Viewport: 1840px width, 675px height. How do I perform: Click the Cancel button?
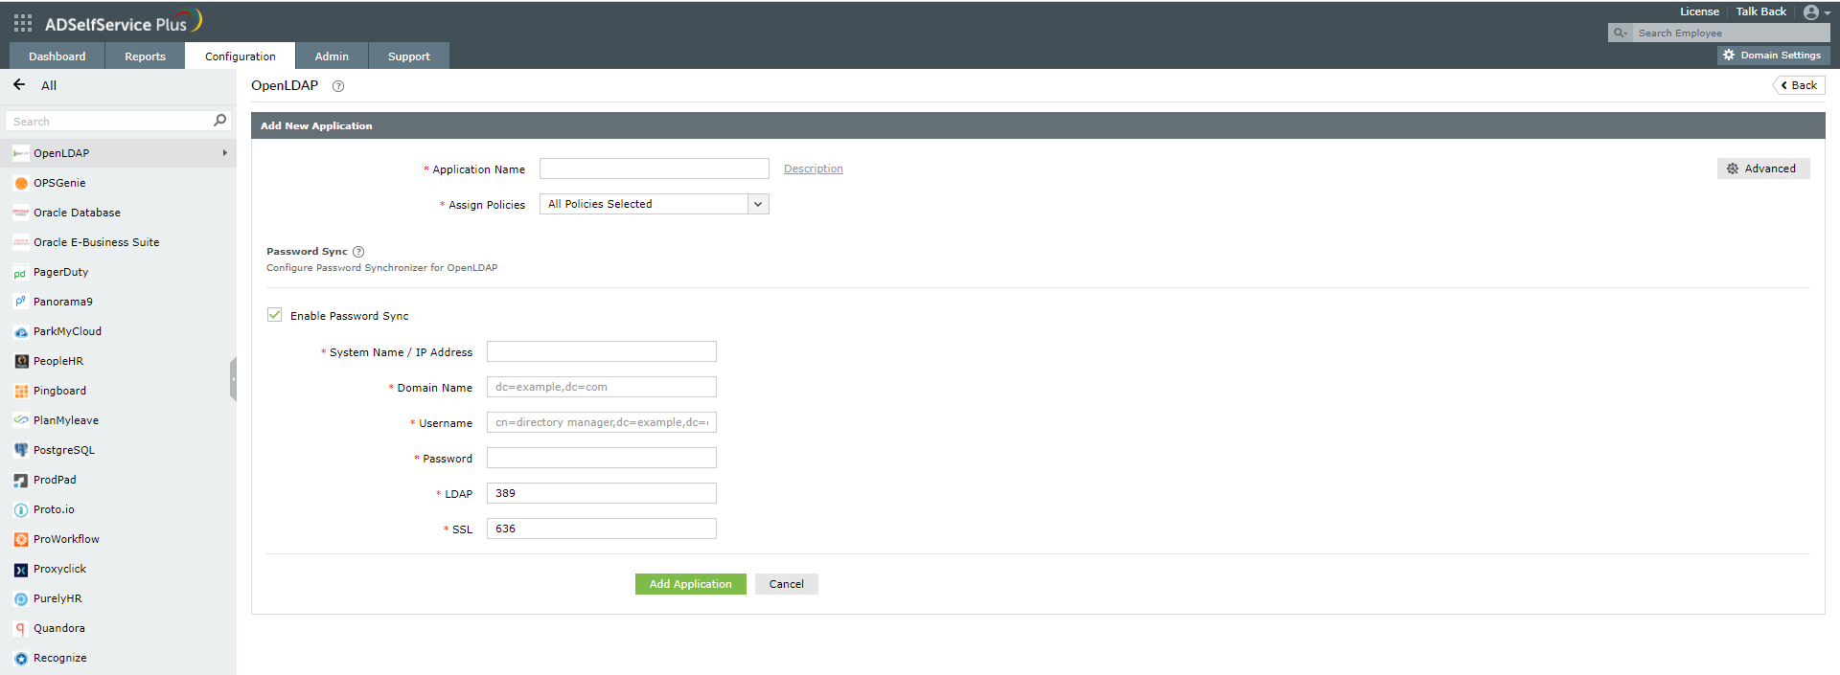pos(787,584)
